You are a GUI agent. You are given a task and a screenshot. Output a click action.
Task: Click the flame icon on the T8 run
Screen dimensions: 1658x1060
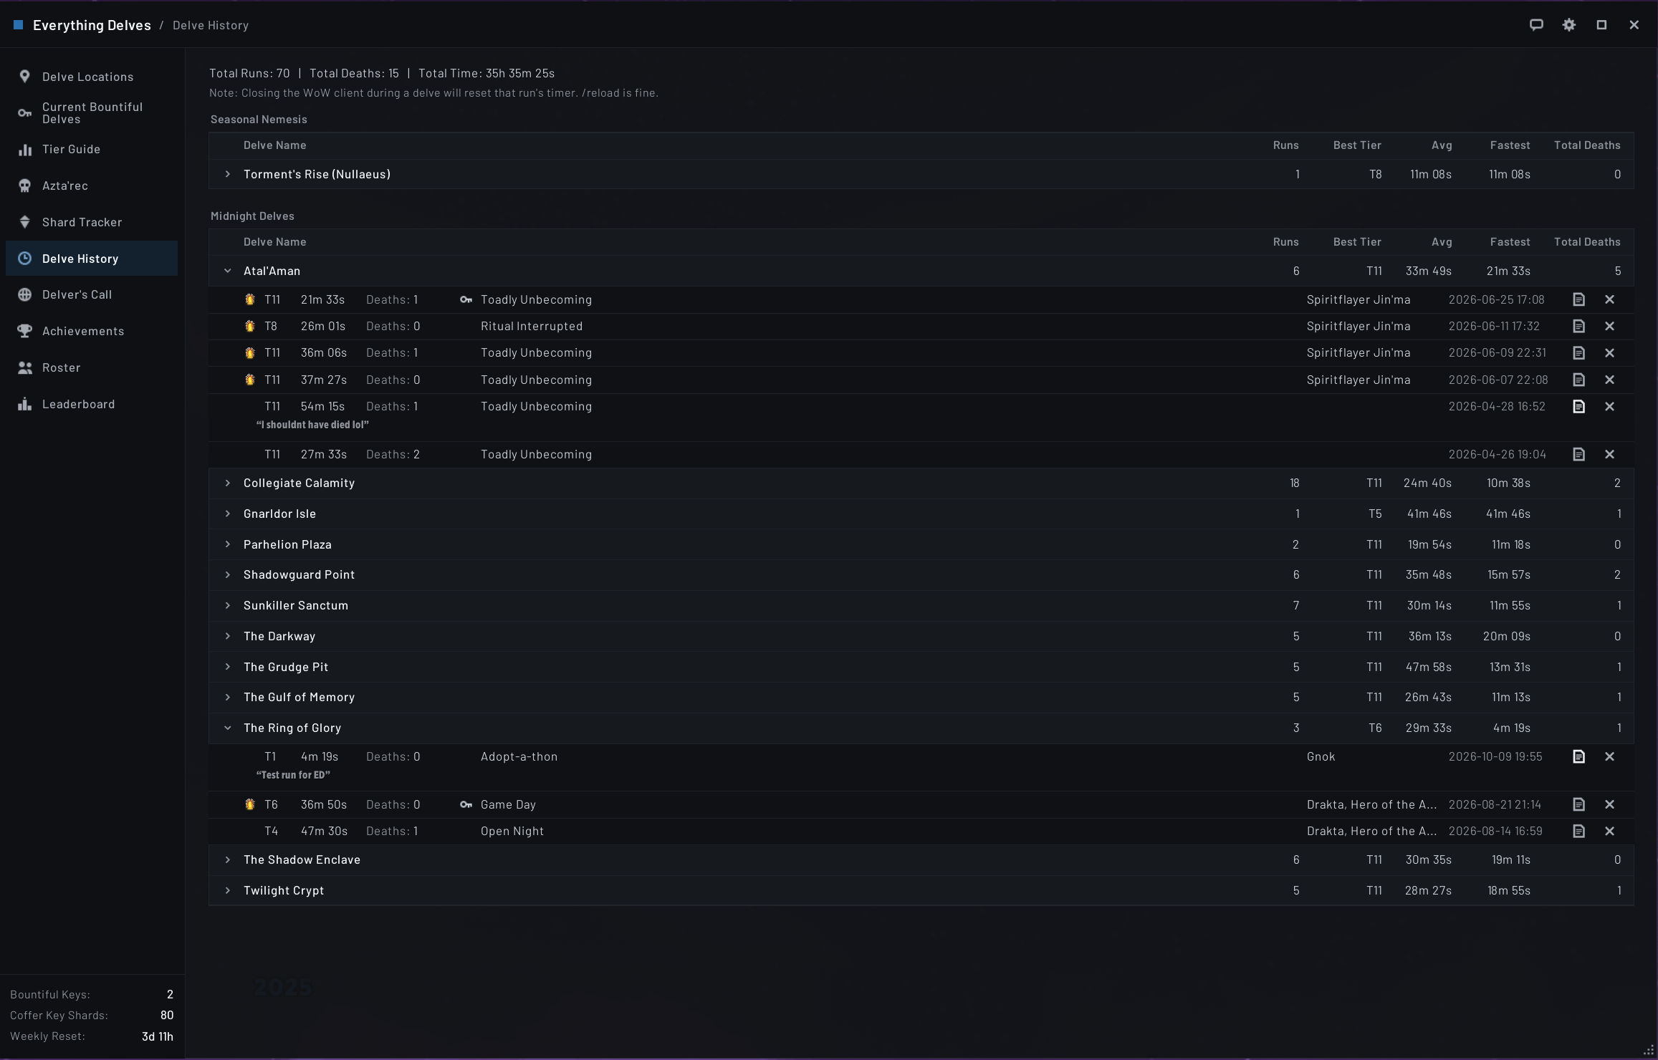point(249,326)
